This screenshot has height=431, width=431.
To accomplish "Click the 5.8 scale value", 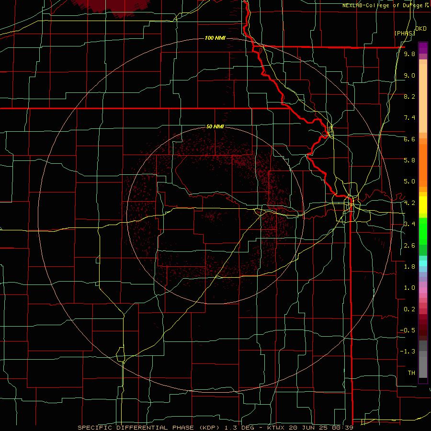I will [x=409, y=160].
